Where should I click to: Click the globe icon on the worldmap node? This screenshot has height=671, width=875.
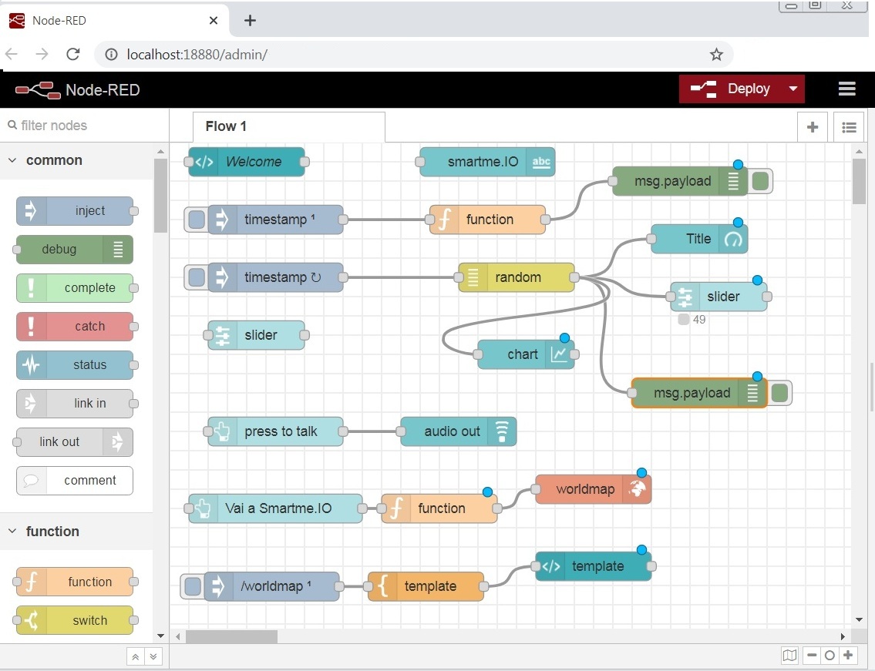(x=638, y=488)
